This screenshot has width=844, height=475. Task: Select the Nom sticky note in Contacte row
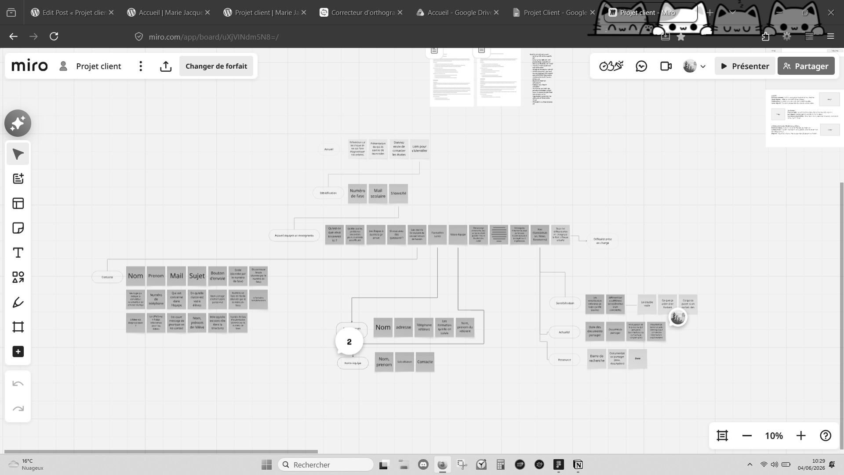coord(135,276)
